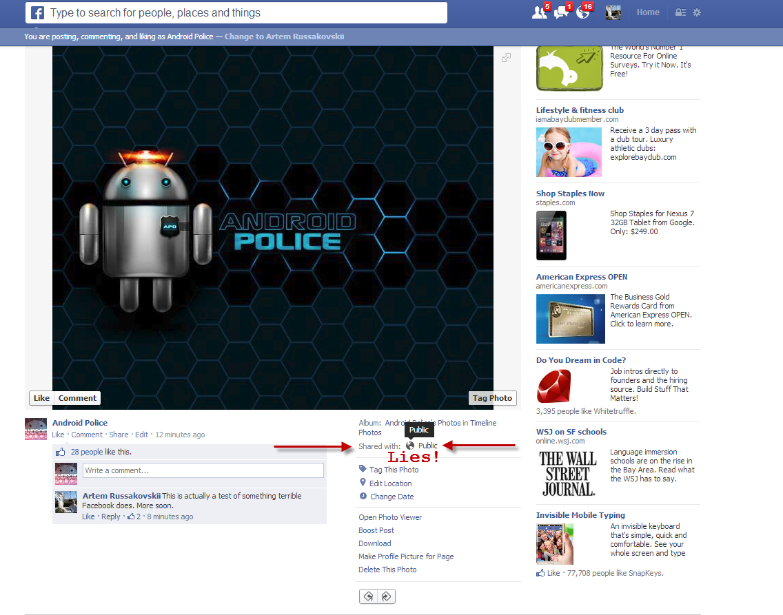Open globe notifications icon
The image size is (783, 615).
583,12
